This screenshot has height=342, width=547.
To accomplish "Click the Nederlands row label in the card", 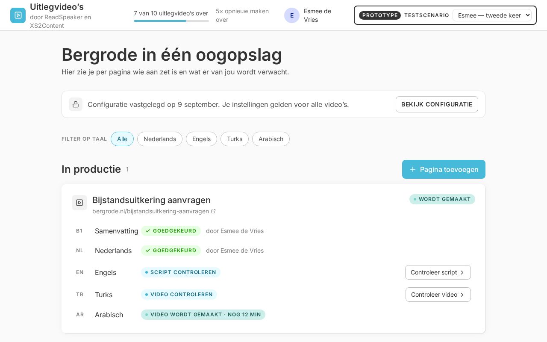I will point(113,251).
